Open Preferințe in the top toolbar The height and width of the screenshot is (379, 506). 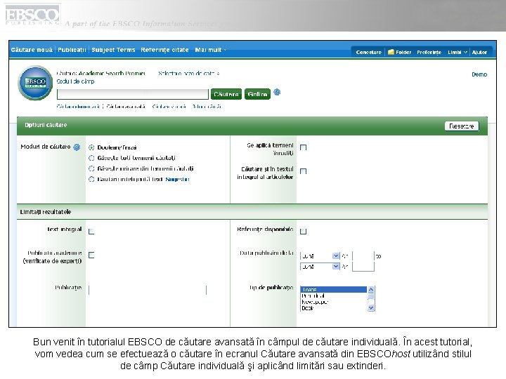429,52
